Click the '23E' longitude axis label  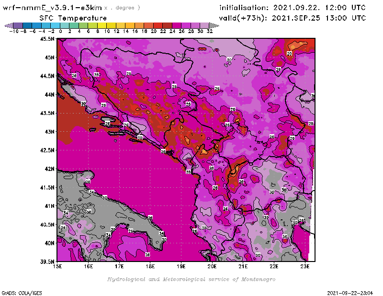pyautogui.click(x=305, y=266)
